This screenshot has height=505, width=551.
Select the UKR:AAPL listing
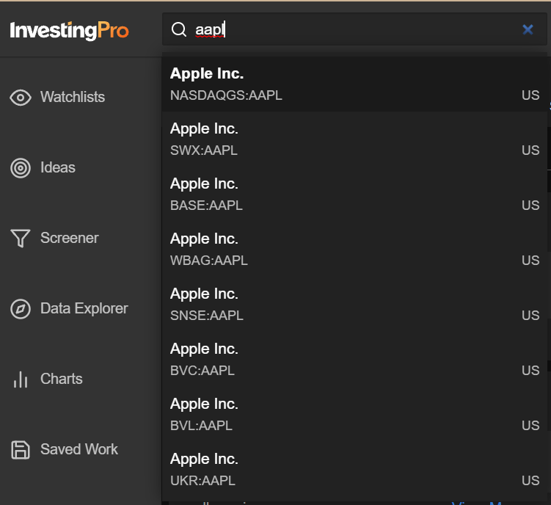click(354, 470)
